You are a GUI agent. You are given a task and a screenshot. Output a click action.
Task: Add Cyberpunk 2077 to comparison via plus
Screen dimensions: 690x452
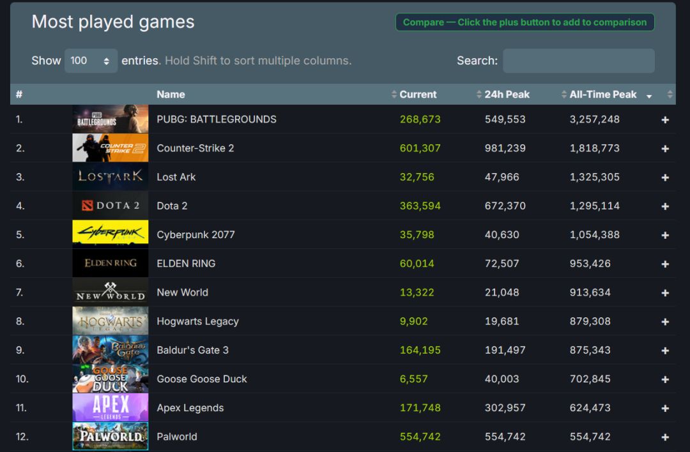click(x=665, y=235)
